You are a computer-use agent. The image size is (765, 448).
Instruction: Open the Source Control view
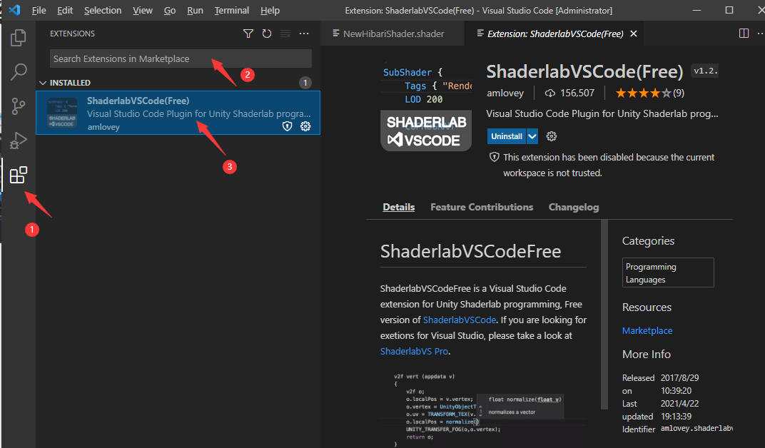click(x=18, y=106)
